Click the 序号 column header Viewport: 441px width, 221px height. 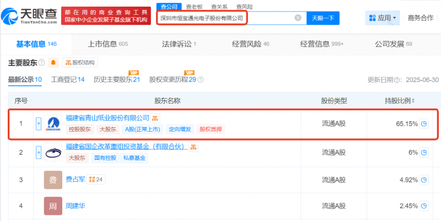21,101
